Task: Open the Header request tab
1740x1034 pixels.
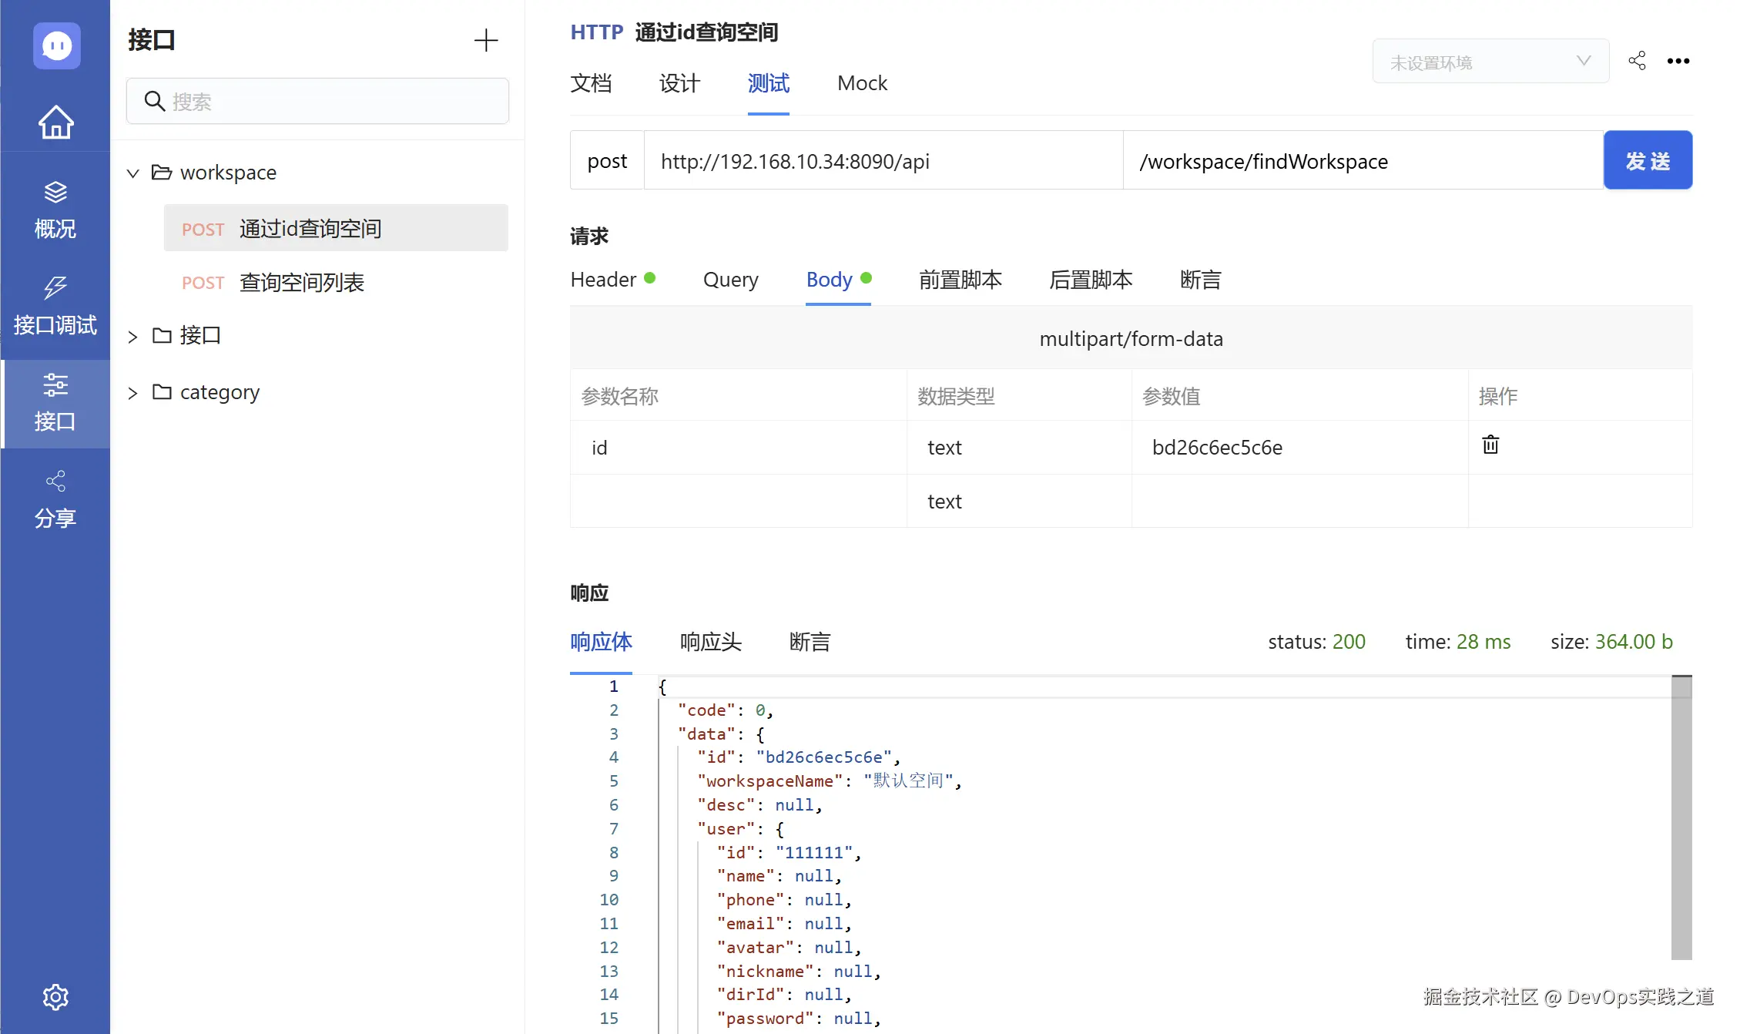Action: tap(604, 280)
